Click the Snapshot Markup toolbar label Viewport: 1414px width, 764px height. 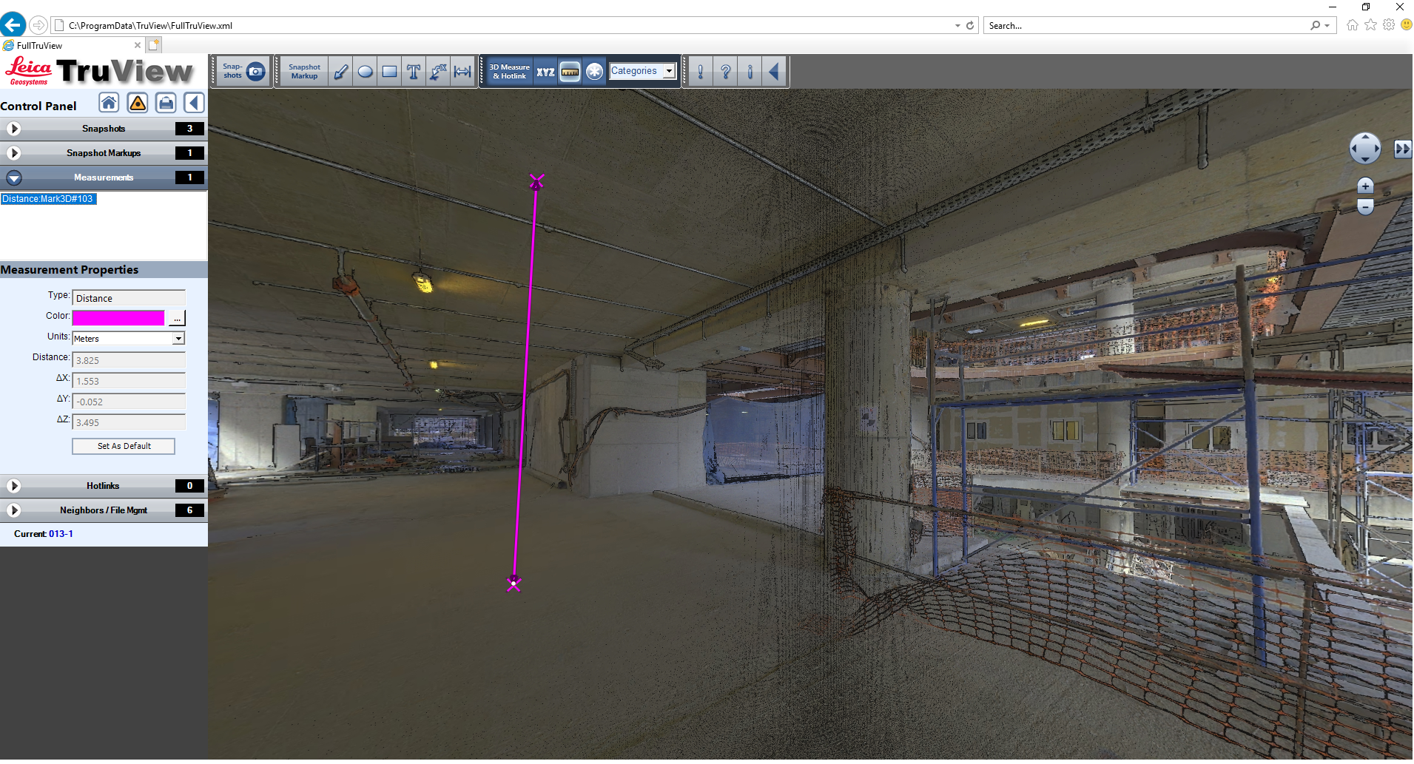click(304, 72)
